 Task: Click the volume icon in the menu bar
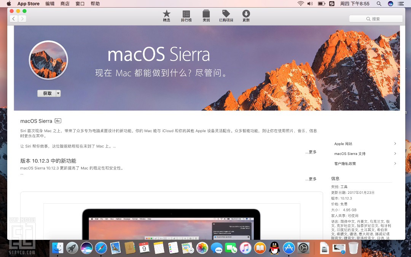click(310, 4)
